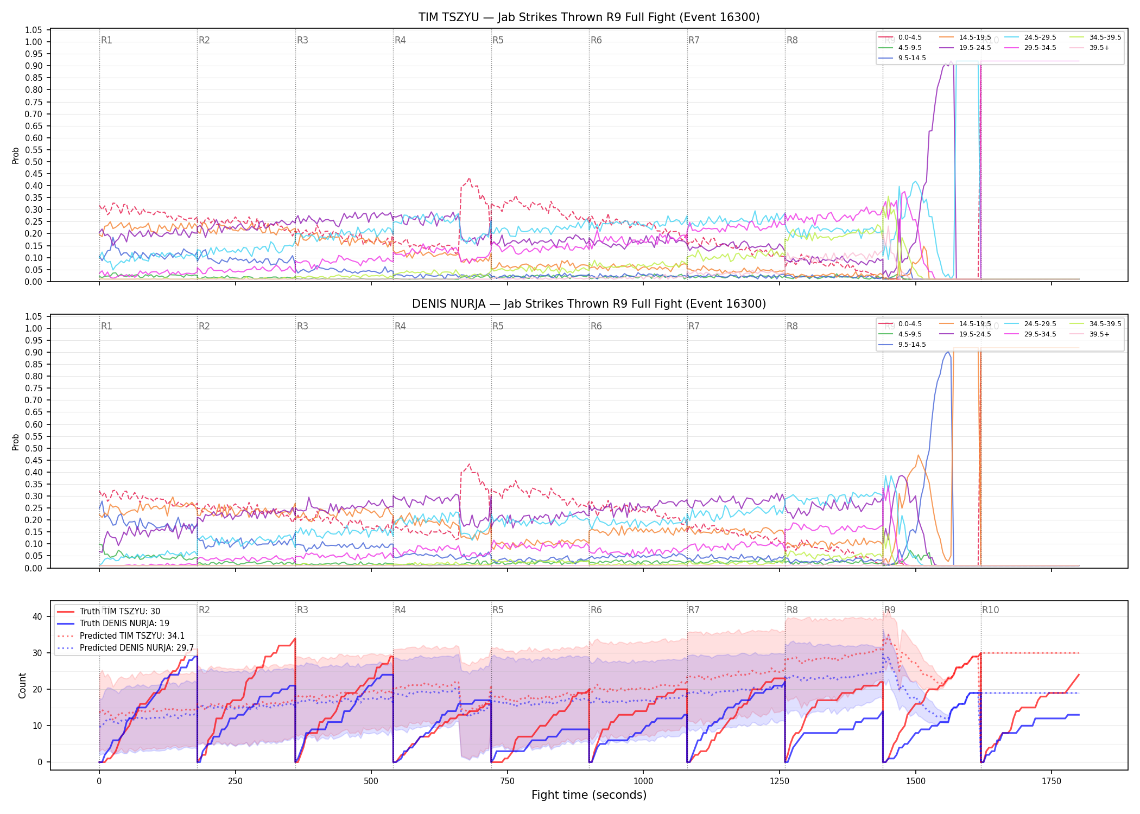The image size is (1140, 814).
Task: Click x-axis tick label 1500
Action: tap(916, 781)
